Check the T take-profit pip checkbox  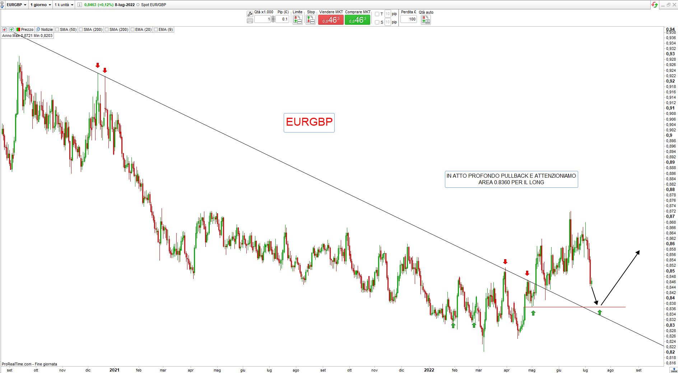377,14
